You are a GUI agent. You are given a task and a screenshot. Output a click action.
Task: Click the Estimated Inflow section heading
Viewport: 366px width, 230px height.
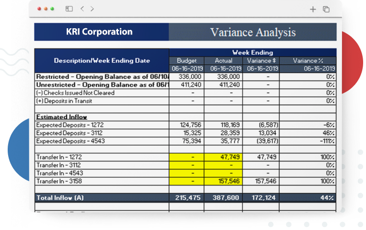(61, 117)
